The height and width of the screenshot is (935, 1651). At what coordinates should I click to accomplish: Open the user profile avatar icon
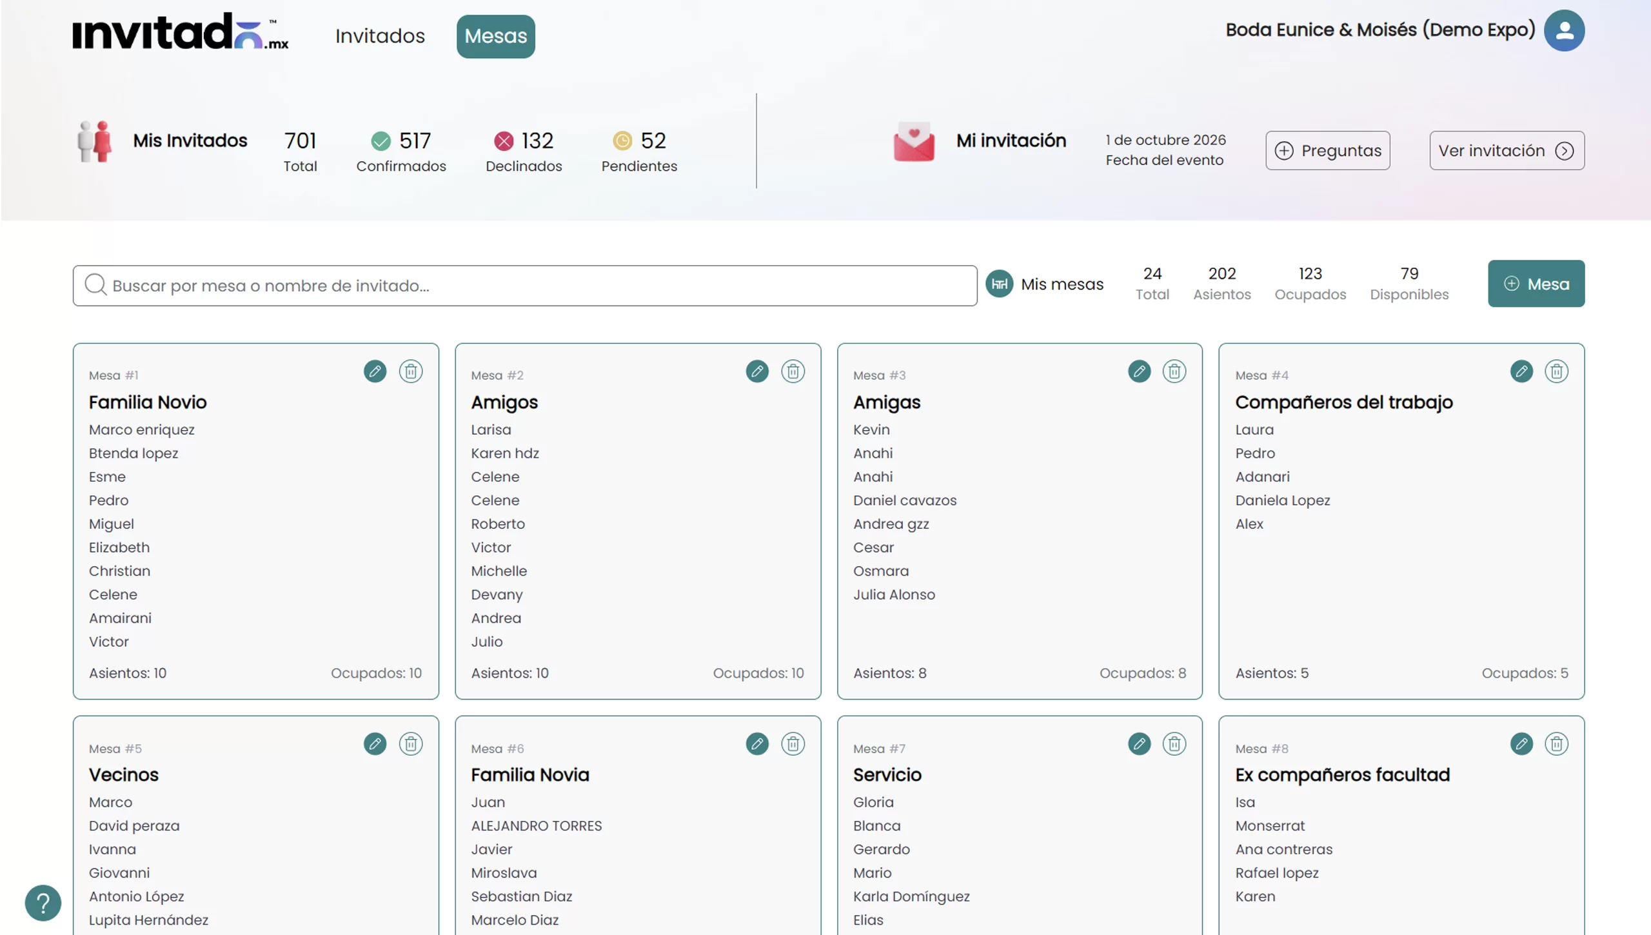[x=1564, y=30]
